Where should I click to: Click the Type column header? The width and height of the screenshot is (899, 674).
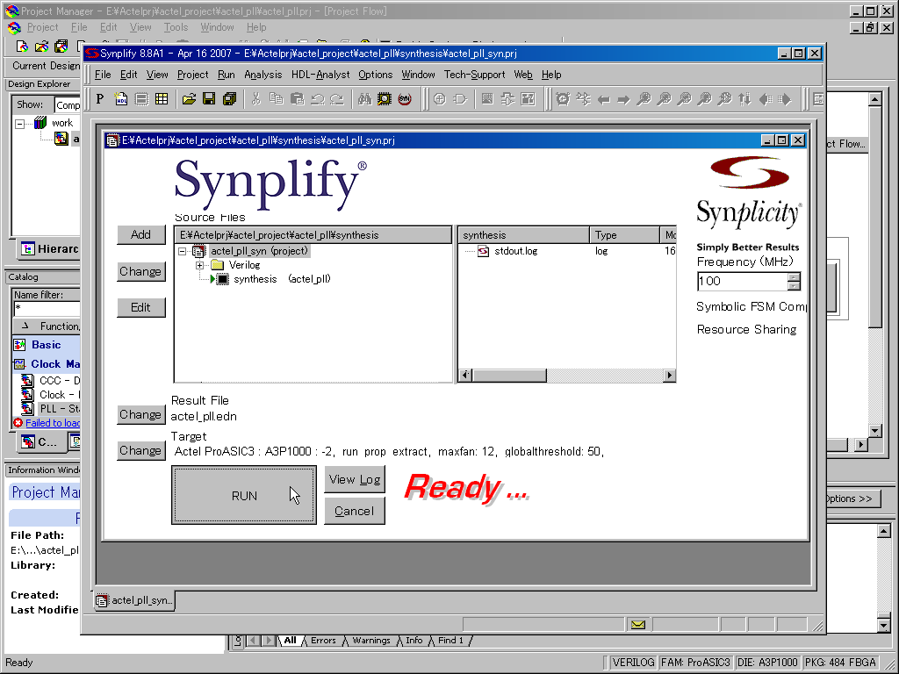pyautogui.click(x=624, y=235)
